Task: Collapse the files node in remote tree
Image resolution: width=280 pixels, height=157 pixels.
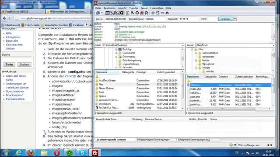Action: click(x=192, y=49)
